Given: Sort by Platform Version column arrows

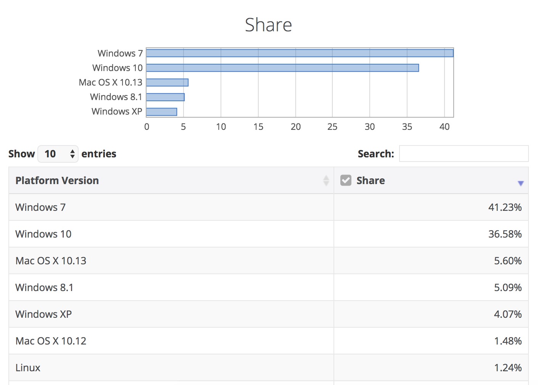Looking at the screenshot, I should 326,180.
